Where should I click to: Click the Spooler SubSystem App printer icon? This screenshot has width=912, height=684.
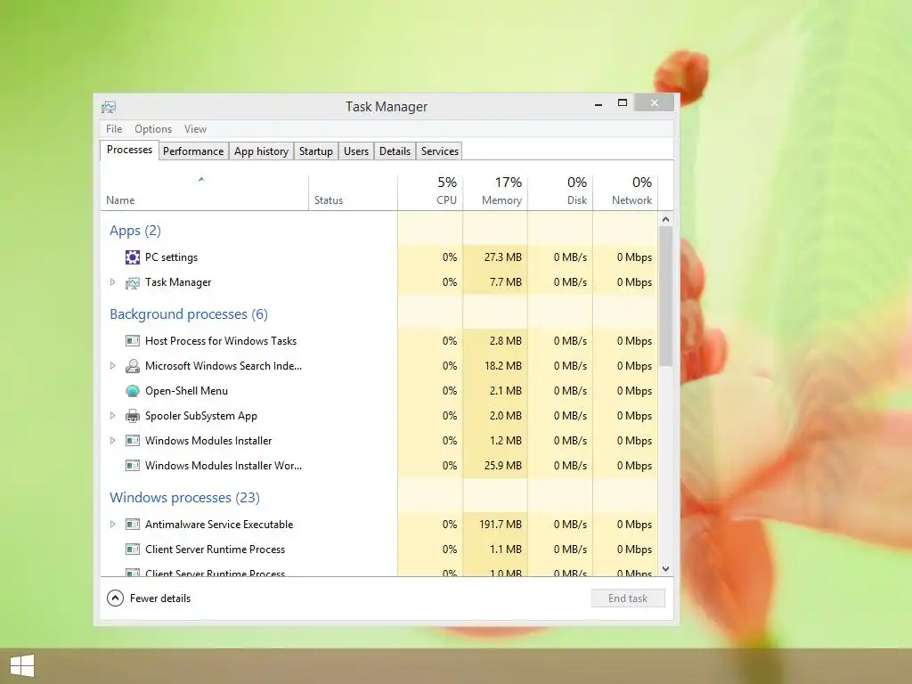(x=133, y=416)
